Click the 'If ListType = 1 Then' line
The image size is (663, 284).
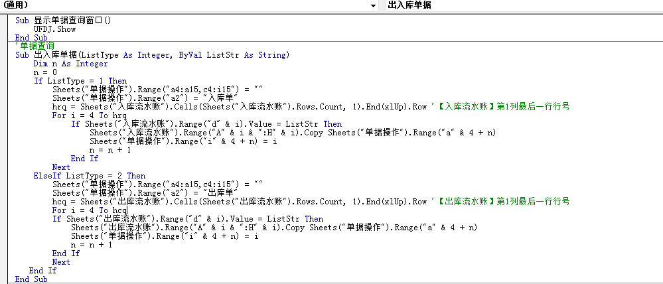click(80, 81)
